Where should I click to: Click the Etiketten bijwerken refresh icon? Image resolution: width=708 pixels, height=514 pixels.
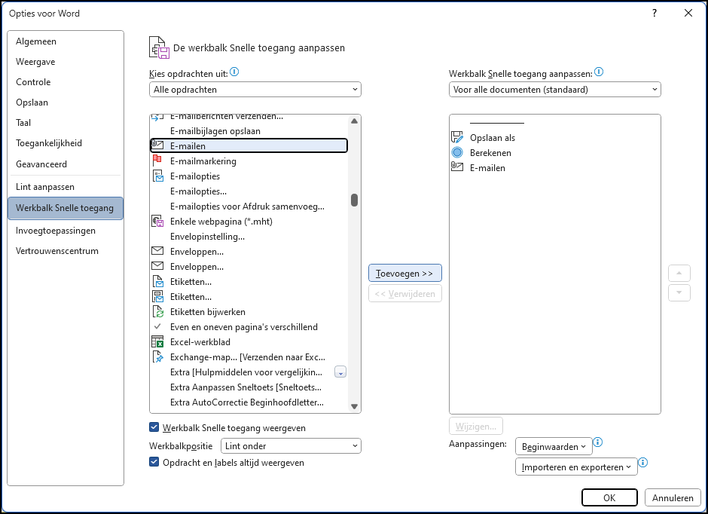[157, 312]
